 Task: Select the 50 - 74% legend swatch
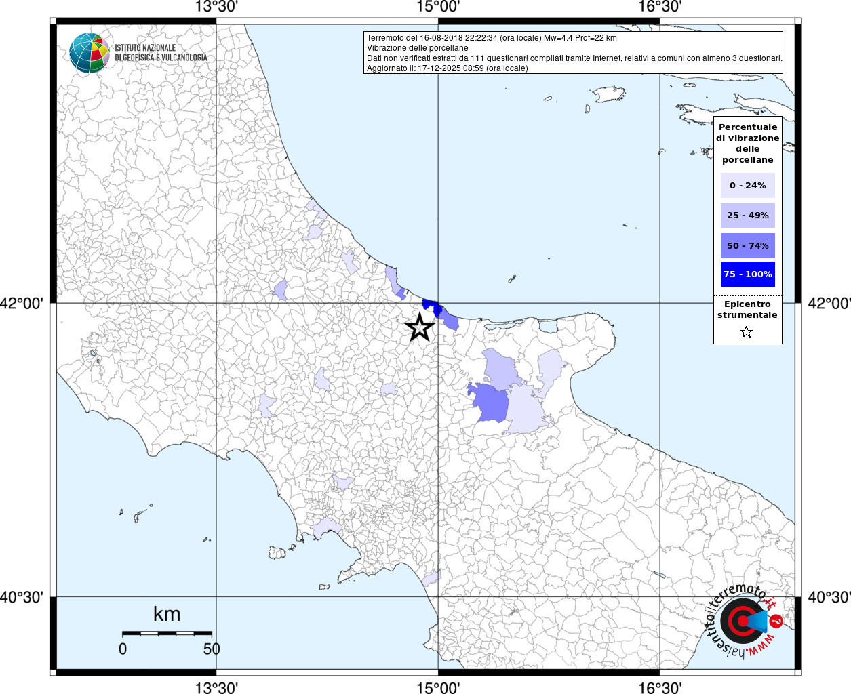pyautogui.click(x=747, y=245)
